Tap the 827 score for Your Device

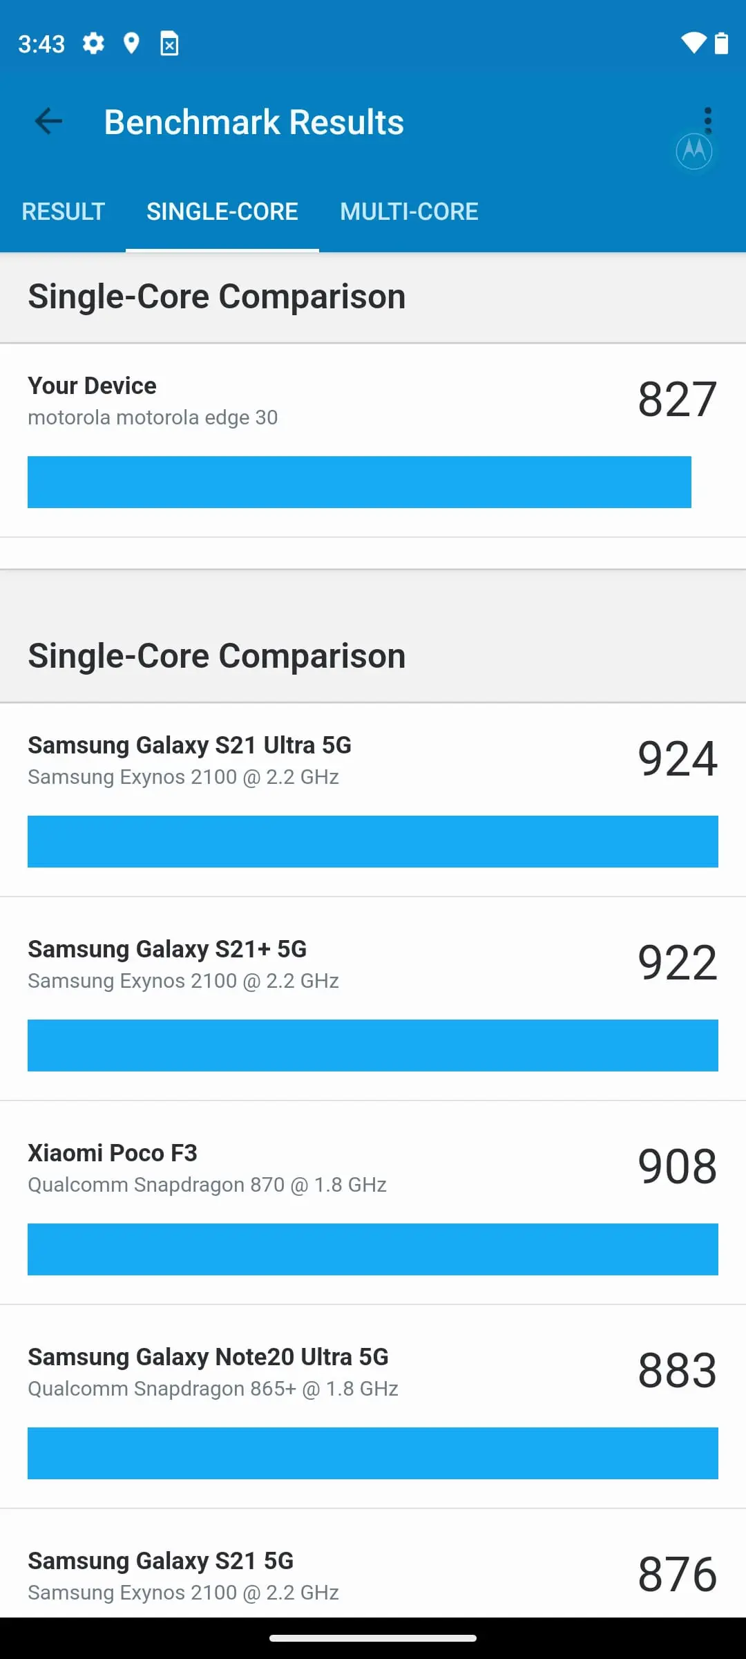tap(677, 400)
